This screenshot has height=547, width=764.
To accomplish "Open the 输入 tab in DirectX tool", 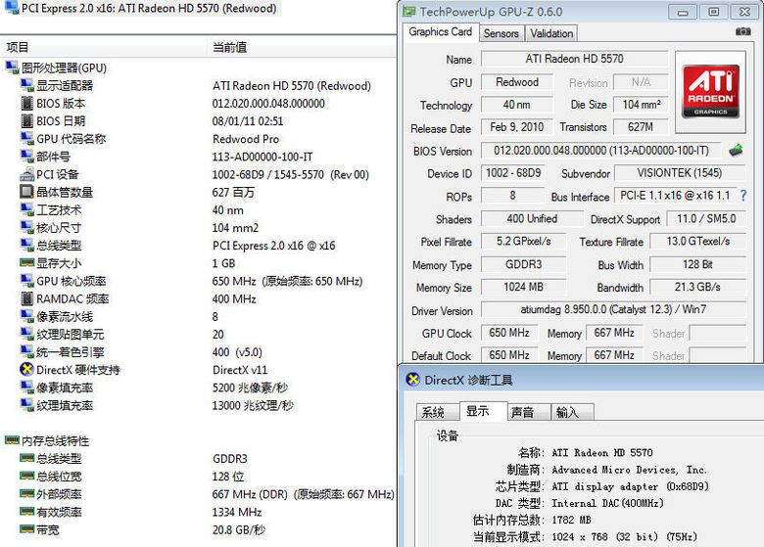I will pyautogui.click(x=572, y=413).
